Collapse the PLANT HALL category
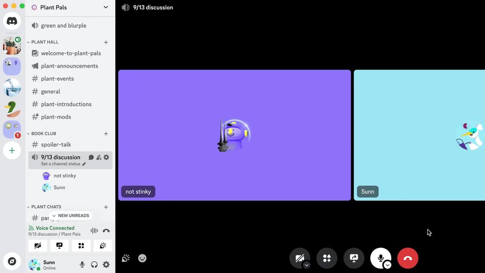The width and height of the screenshot is (485, 273). click(x=44, y=42)
